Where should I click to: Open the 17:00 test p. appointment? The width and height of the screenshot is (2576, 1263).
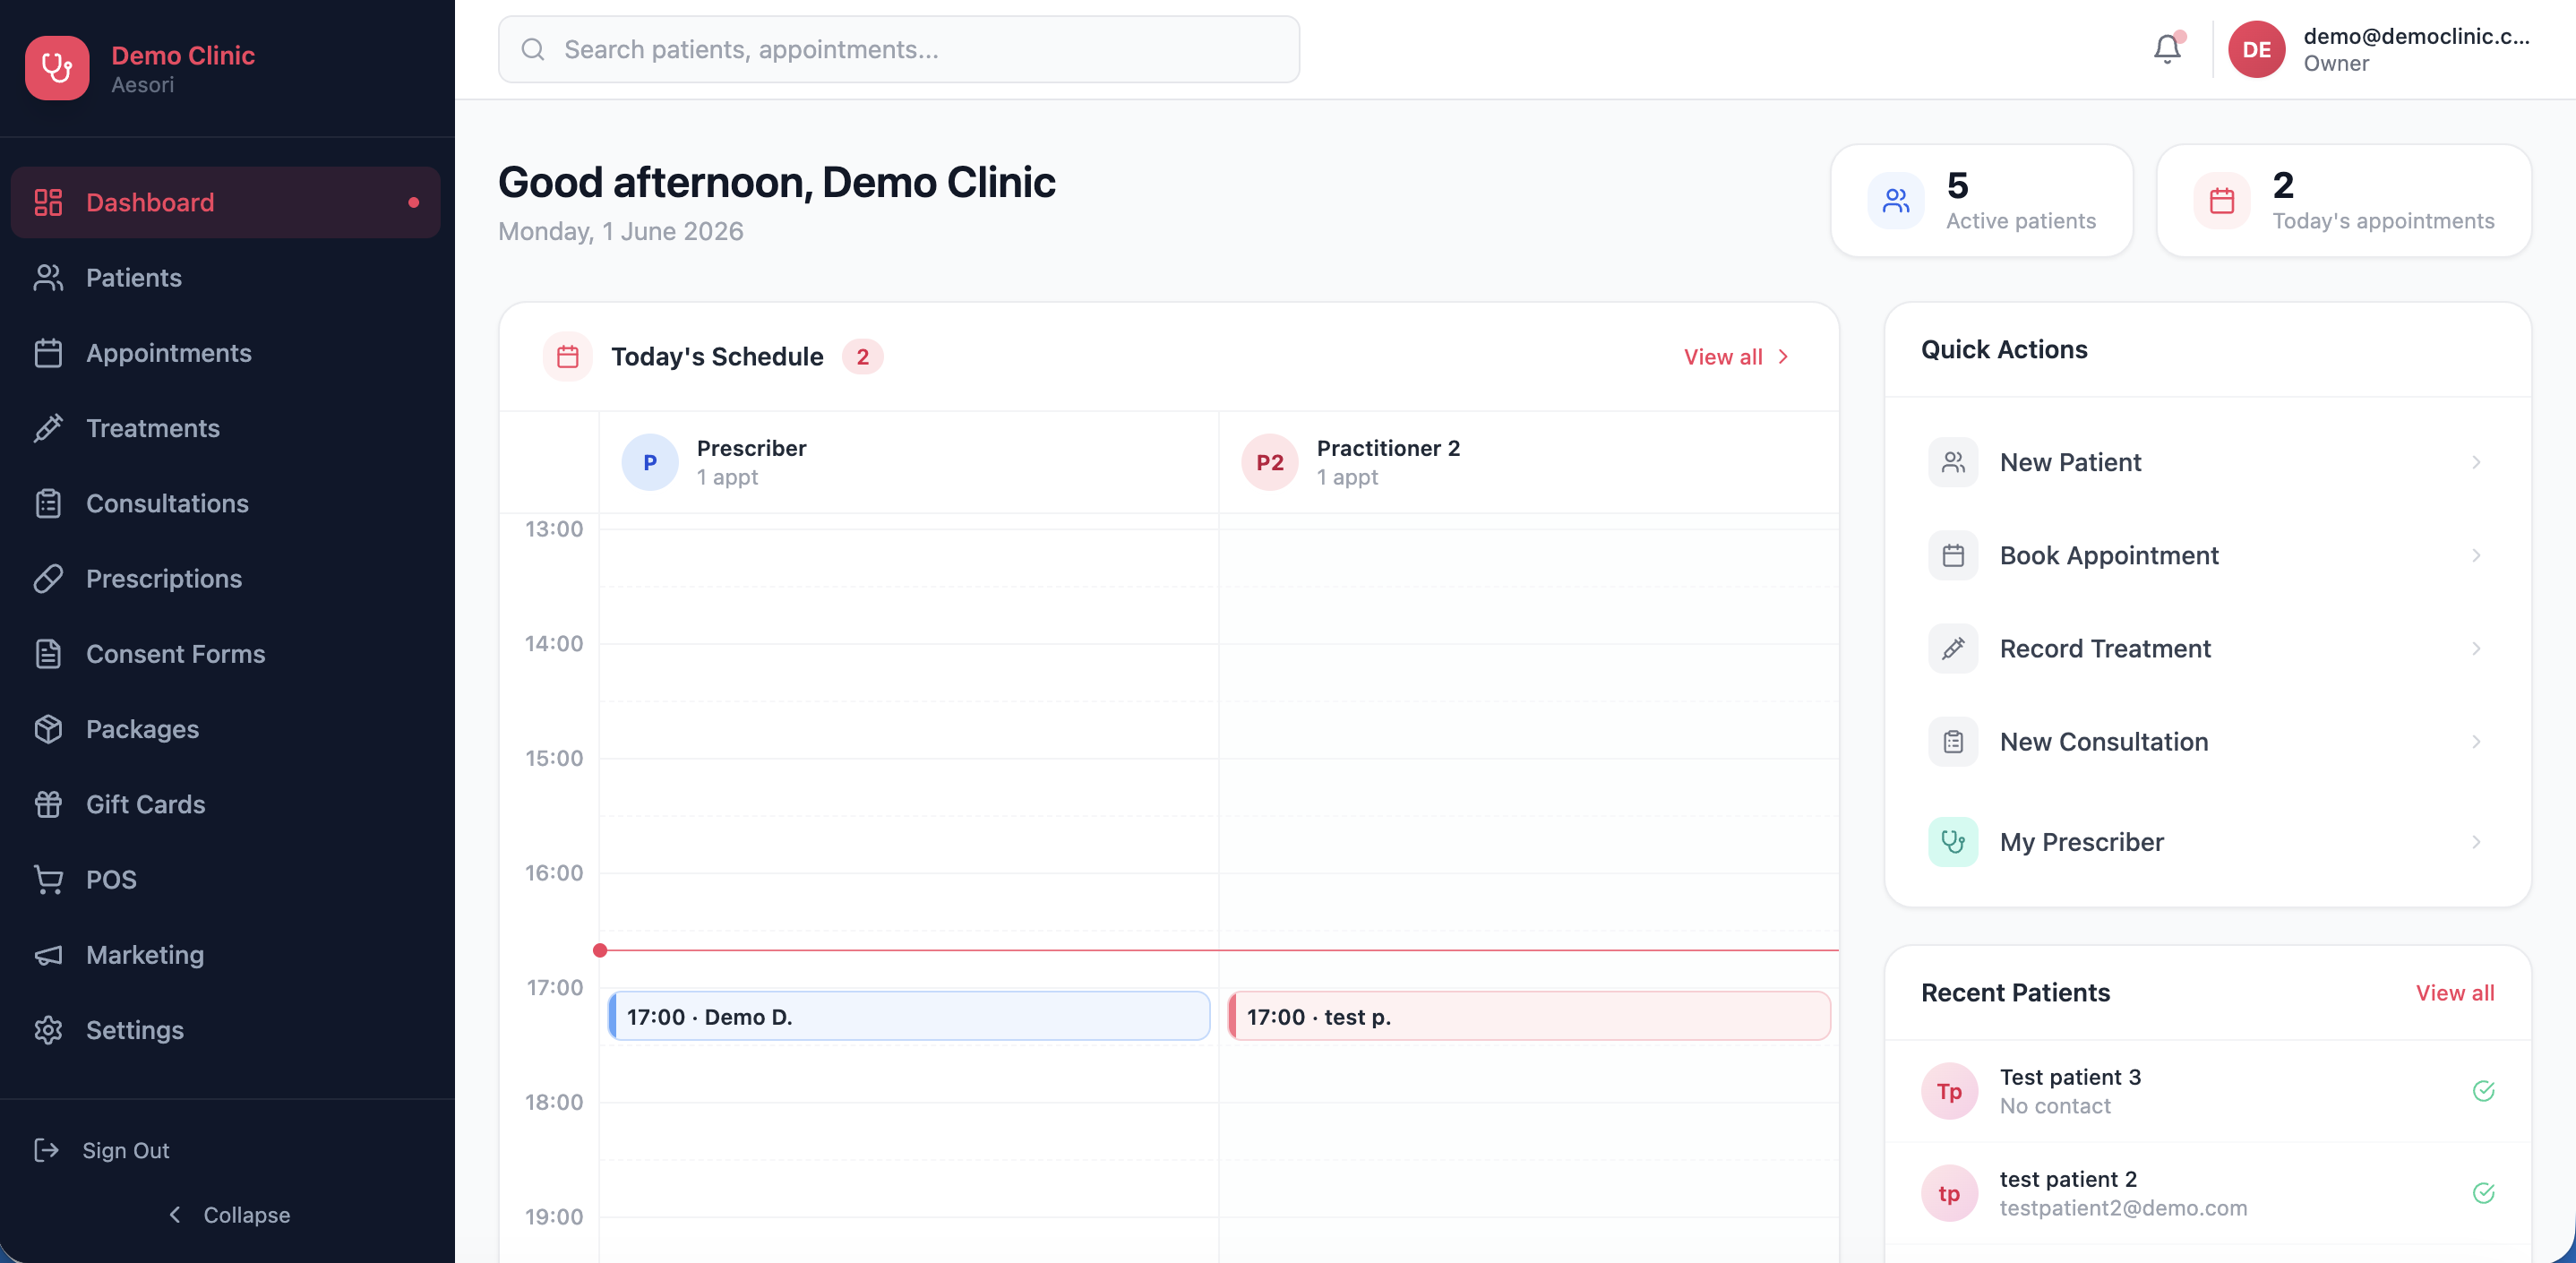tap(1529, 1016)
